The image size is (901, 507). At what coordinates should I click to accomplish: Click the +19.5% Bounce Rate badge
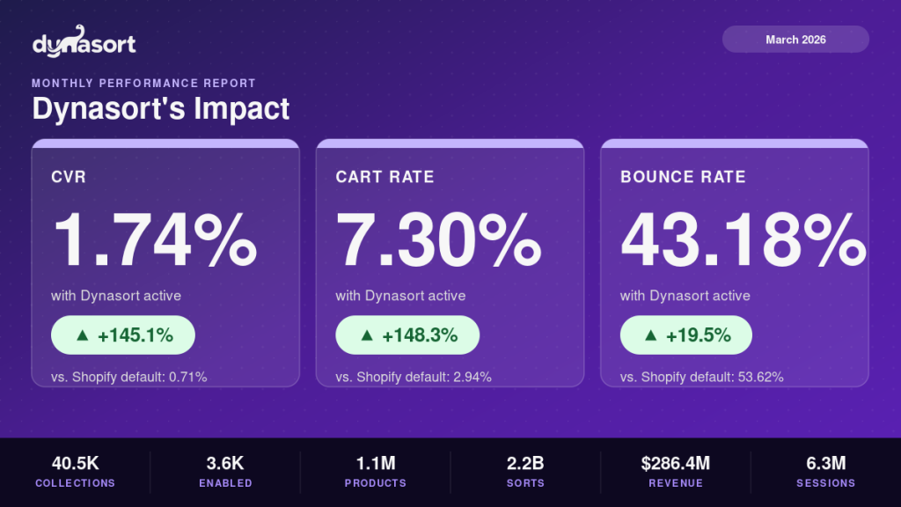[686, 335]
